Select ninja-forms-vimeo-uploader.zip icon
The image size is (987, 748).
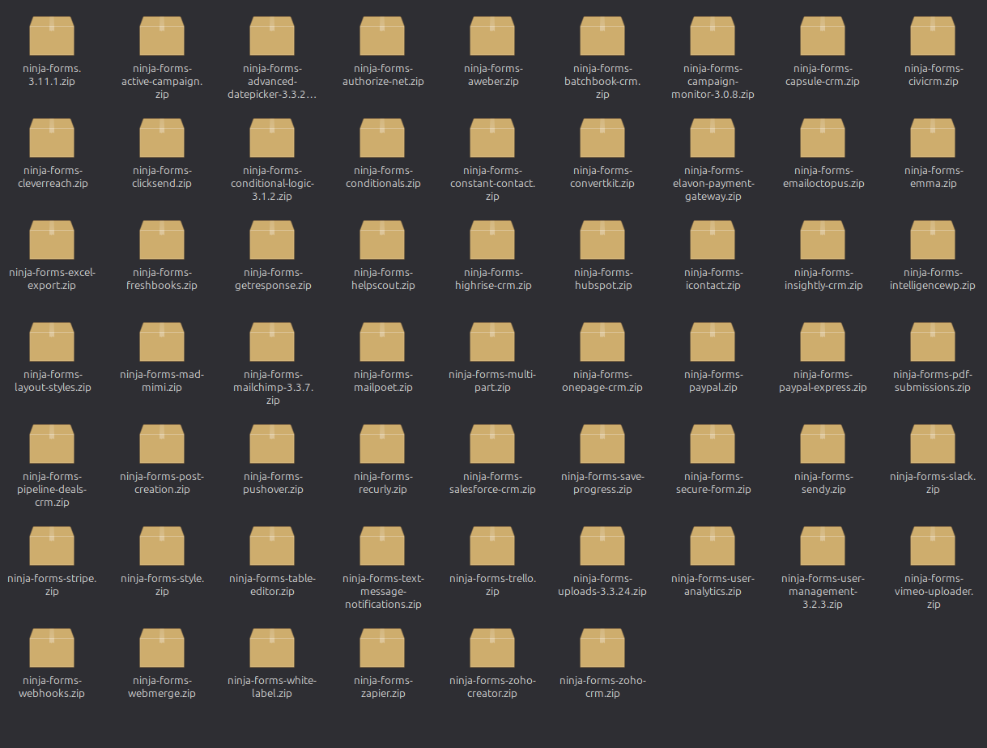click(x=933, y=546)
